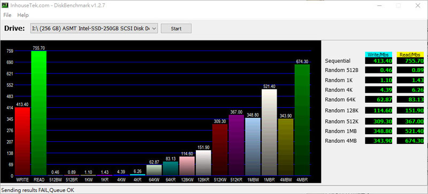Click Random 4MB read value 674.30

(410, 141)
